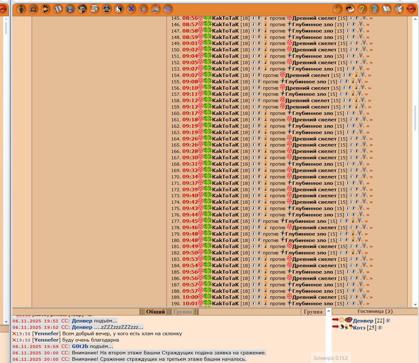Click player name Денвер in room list
The height and width of the screenshot is (363, 419).
click(x=363, y=321)
